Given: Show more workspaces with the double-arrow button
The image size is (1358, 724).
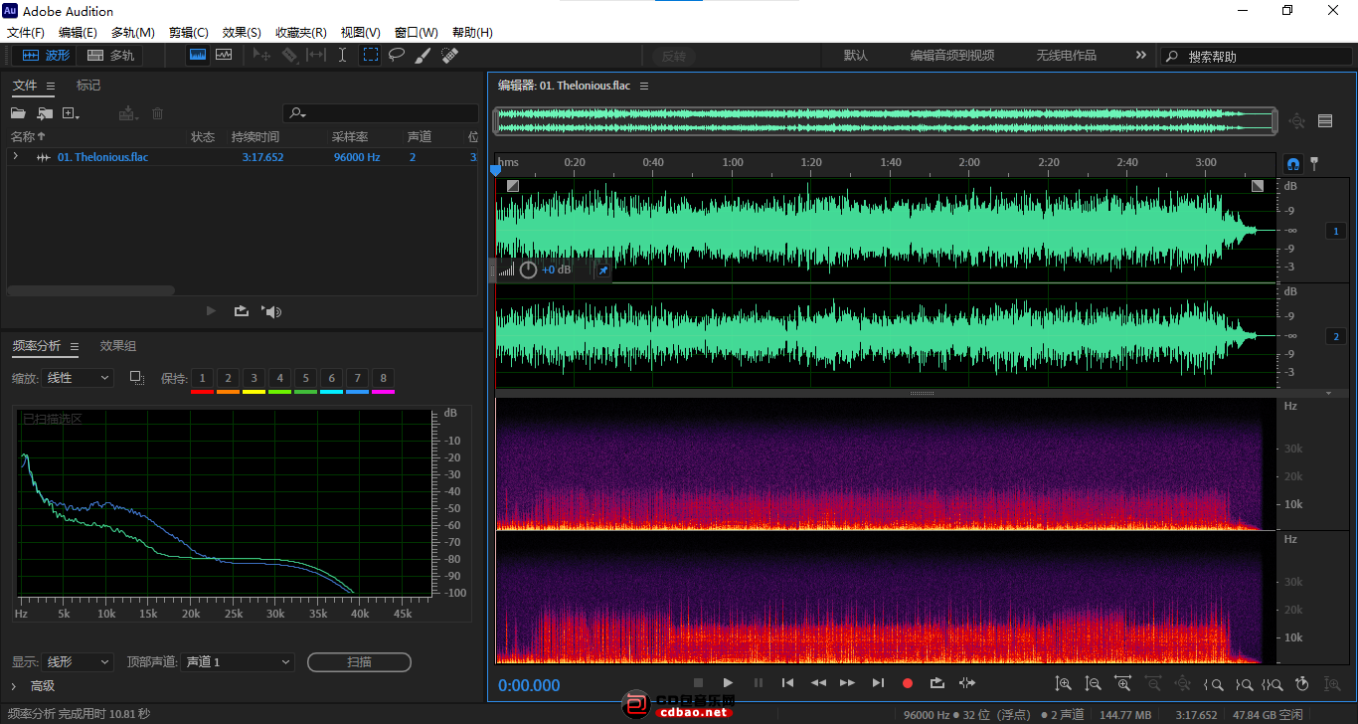Looking at the screenshot, I should 1140,56.
